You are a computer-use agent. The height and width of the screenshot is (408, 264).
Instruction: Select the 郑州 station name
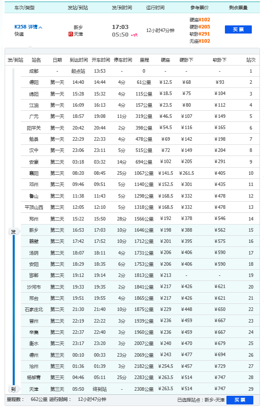point(34,219)
